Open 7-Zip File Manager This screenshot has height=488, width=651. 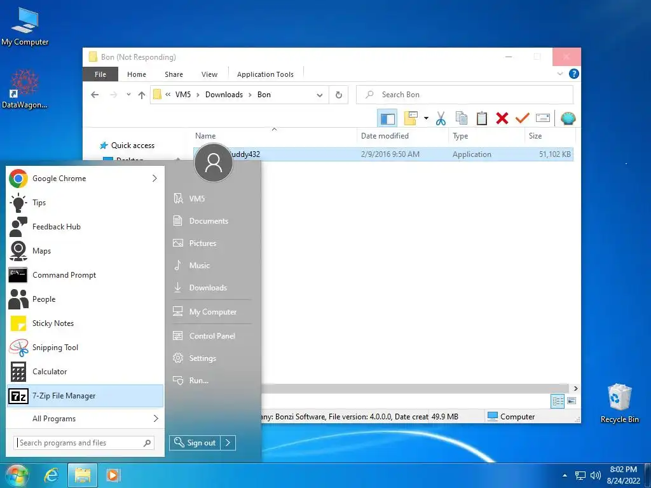[85, 396]
